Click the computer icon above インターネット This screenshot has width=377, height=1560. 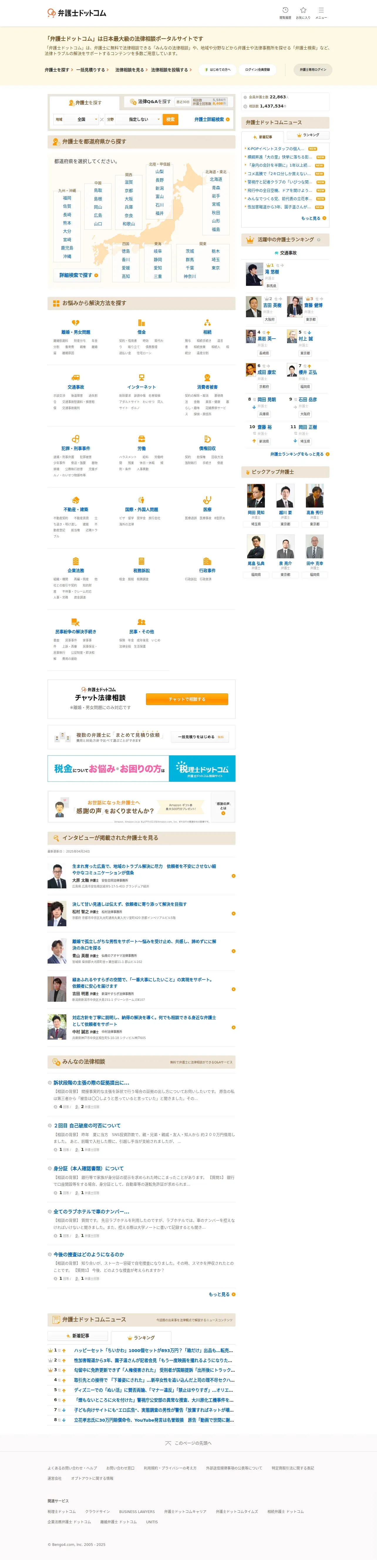[142, 377]
